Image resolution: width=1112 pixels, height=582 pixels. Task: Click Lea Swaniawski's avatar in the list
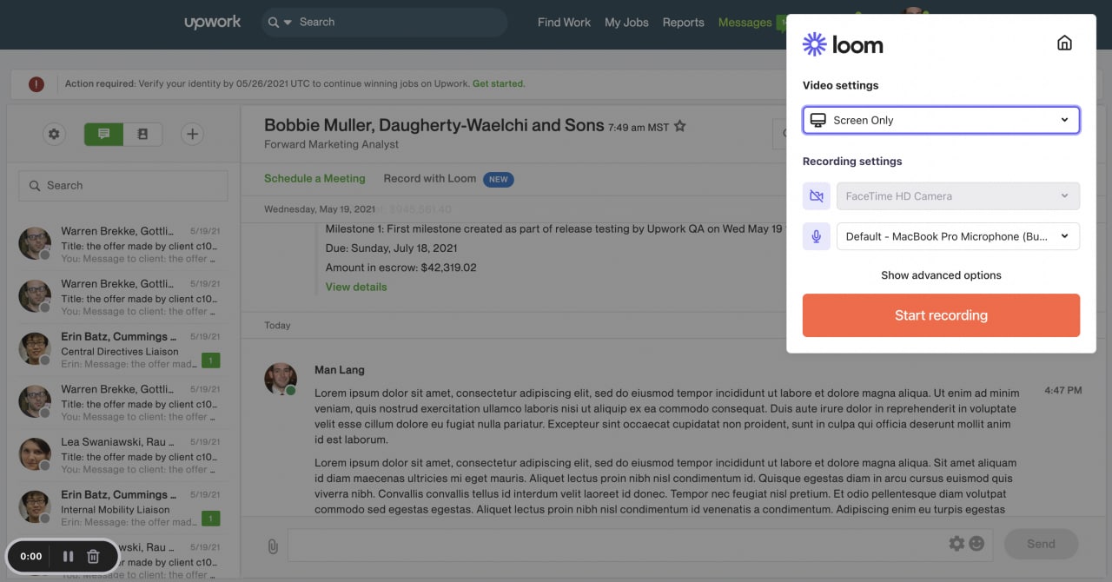(x=35, y=454)
